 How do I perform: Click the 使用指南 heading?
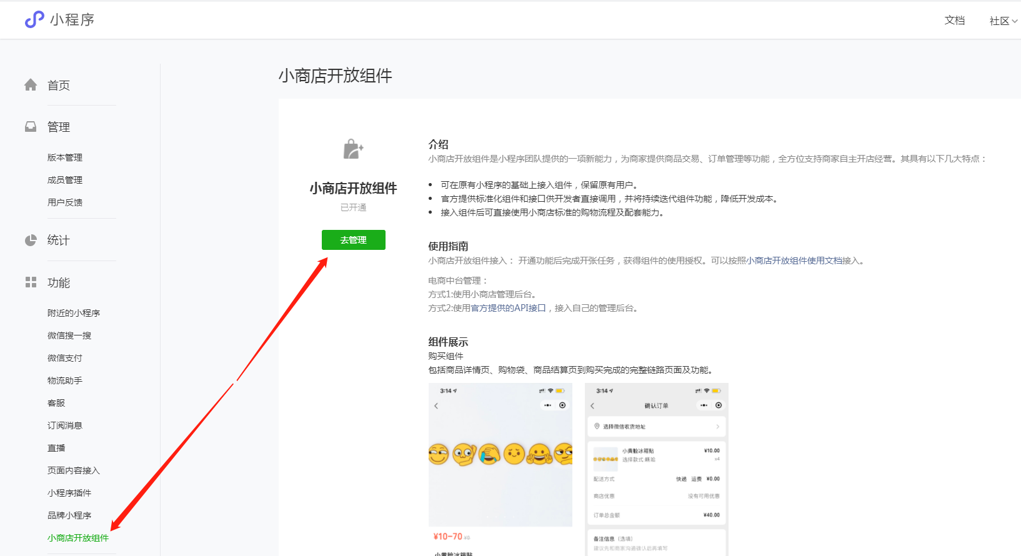coord(448,246)
